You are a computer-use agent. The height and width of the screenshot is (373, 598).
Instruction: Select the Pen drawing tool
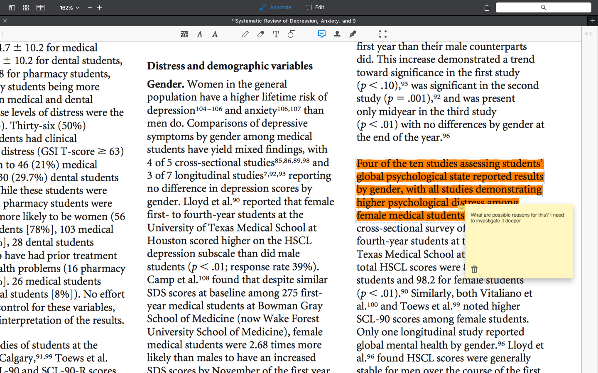click(x=245, y=34)
